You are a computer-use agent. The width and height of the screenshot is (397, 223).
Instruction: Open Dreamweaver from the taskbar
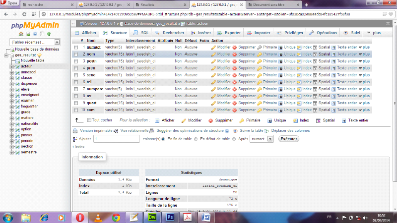point(152,218)
